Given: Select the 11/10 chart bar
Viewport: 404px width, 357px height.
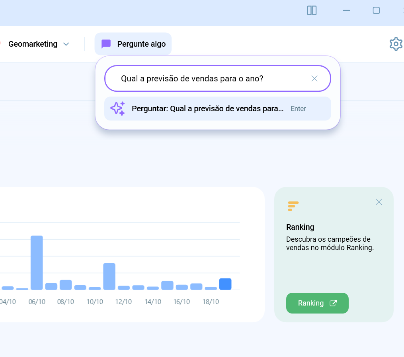Looking at the screenshot, I should coord(109,276).
